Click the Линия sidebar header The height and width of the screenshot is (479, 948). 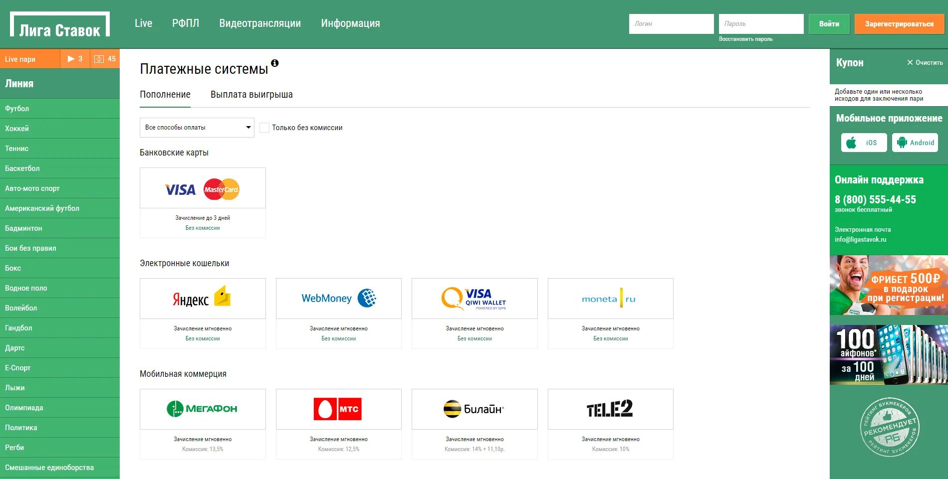tap(60, 84)
